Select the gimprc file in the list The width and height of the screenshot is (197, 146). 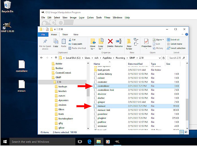point(102,102)
